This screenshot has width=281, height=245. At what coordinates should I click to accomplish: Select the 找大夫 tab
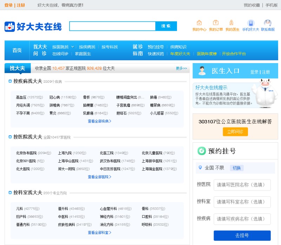tap(18, 68)
